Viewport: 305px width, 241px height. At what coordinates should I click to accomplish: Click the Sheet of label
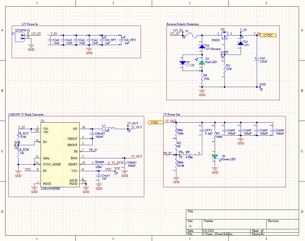(258, 231)
